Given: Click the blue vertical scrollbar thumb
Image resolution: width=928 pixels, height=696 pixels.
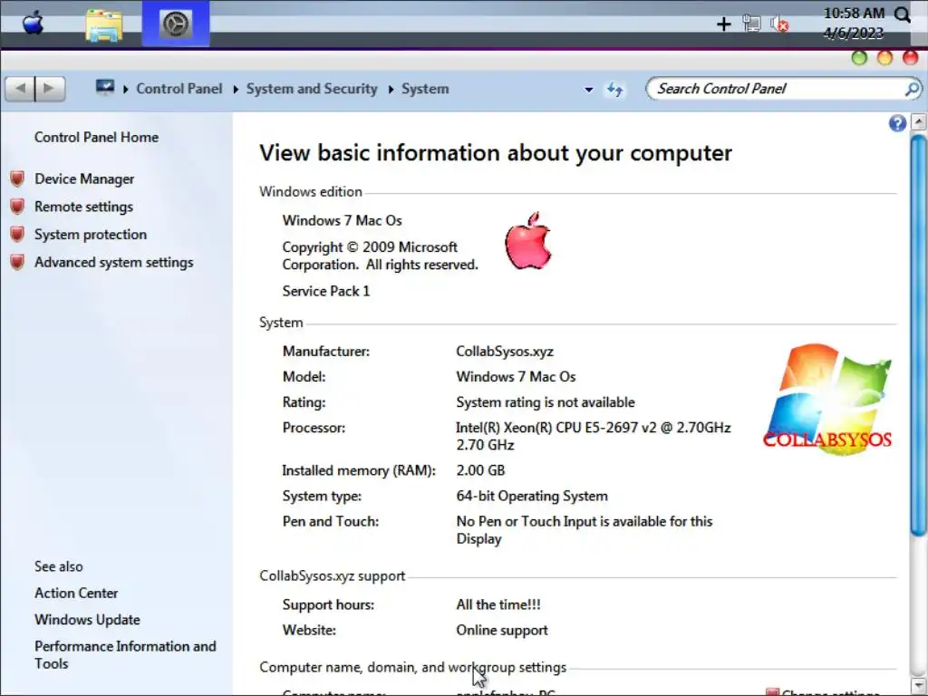Looking at the screenshot, I should (919, 336).
